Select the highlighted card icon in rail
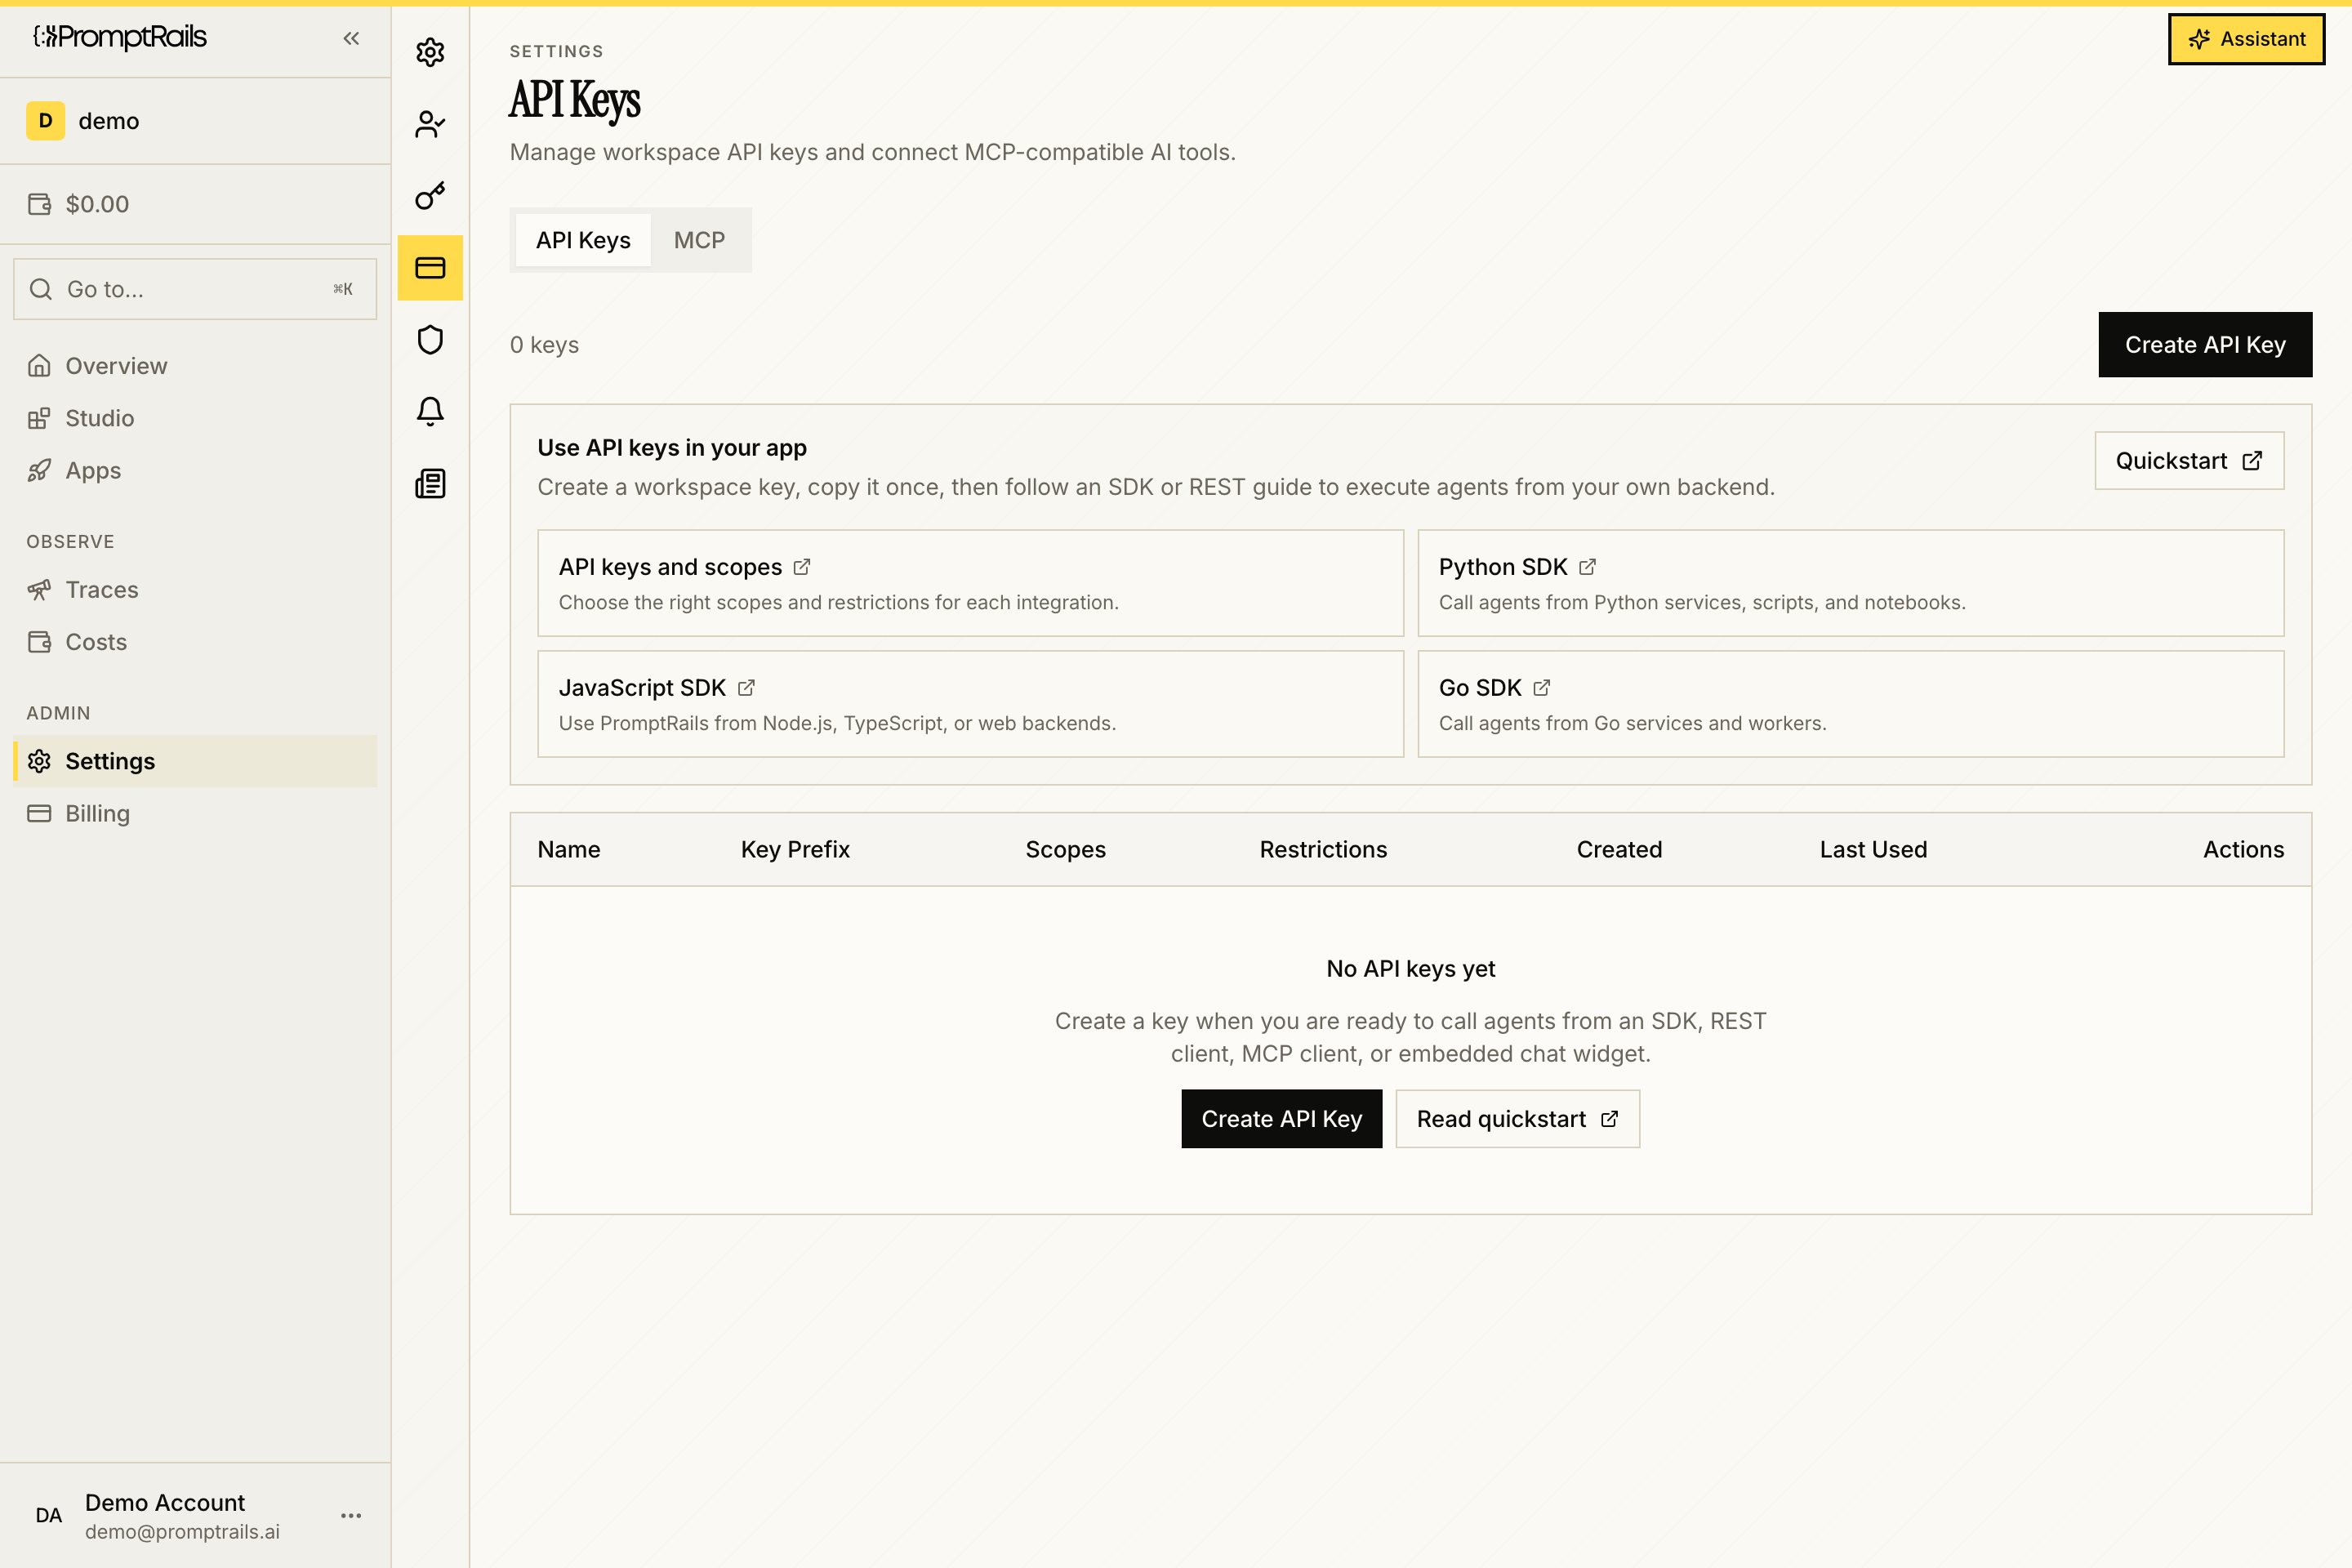The height and width of the screenshot is (1568, 2352). pyautogui.click(x=430, y=268)
